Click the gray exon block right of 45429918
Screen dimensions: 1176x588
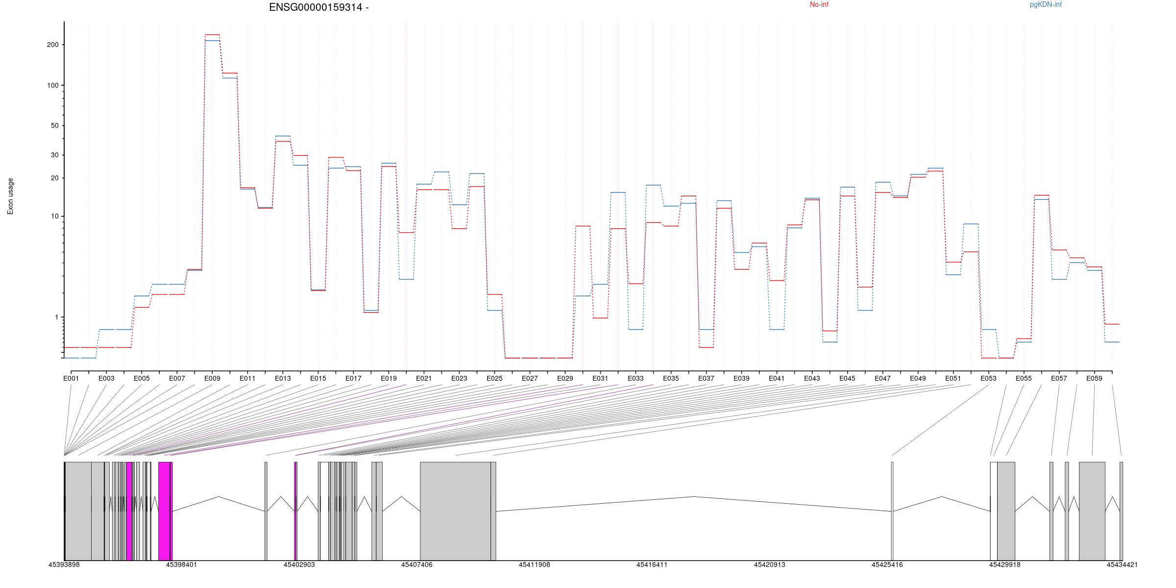(x=1006, y=511)
